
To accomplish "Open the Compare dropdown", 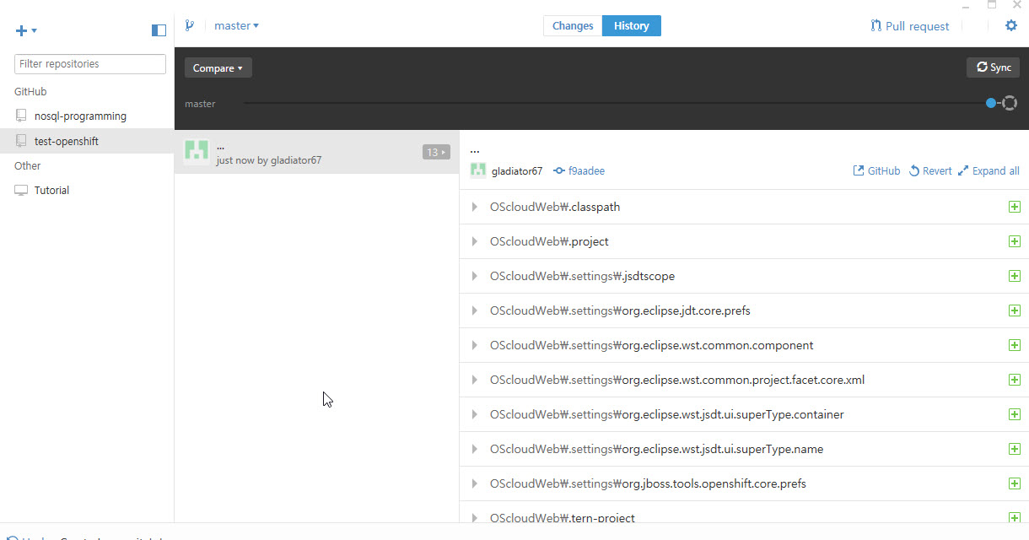I will (x=218, y=68).
